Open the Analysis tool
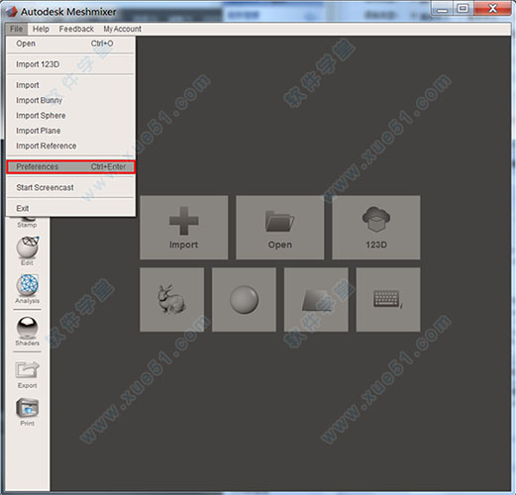Screen dimensions: 516x495 tap(28, 288)
